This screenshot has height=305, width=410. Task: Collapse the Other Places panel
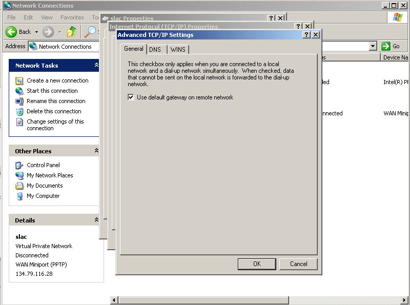[x=96, y=151]
